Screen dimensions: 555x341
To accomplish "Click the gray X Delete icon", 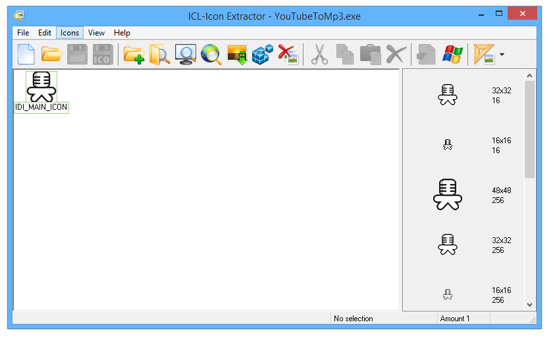I will click(396, 55).
